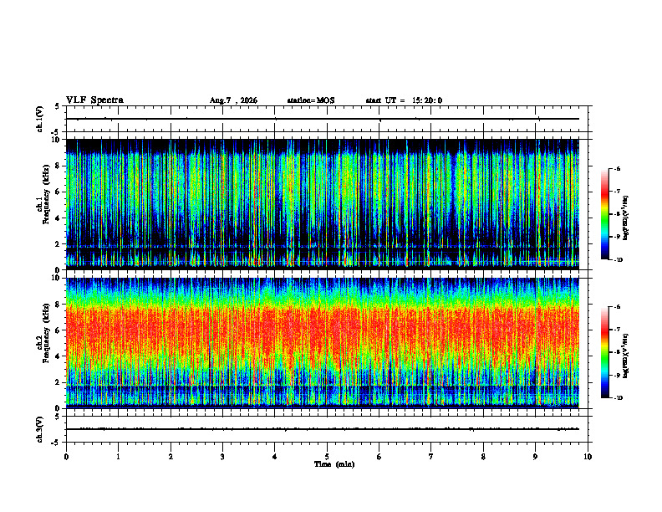Select the ch.2 colorbar "log(PSD)" label
Image resolution: width=662 pixels, height=512 pixels.
click(626, 356)
